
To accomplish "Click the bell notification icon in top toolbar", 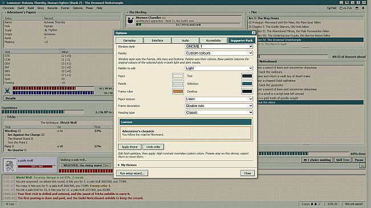I will point(363,8).
